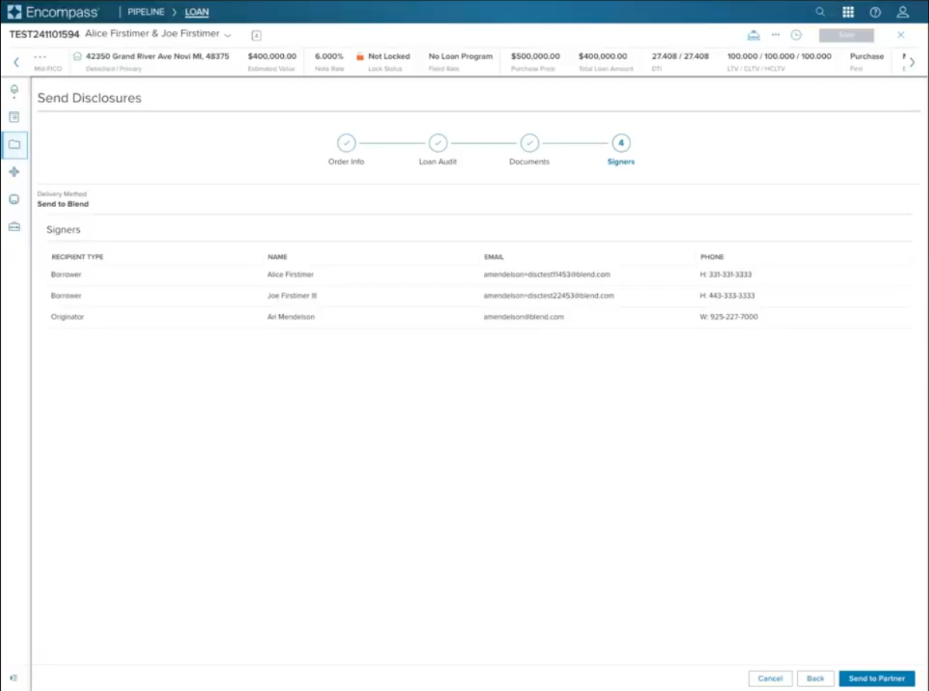Click the Encompass logo icon

[x=14, y=12]
